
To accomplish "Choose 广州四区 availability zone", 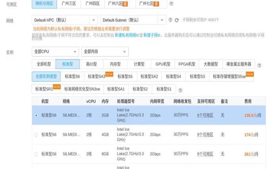I will (x=92, y=4).
